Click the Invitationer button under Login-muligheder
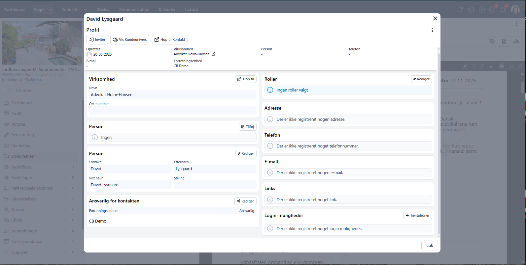The image size is (526, 265). [418, 215]
